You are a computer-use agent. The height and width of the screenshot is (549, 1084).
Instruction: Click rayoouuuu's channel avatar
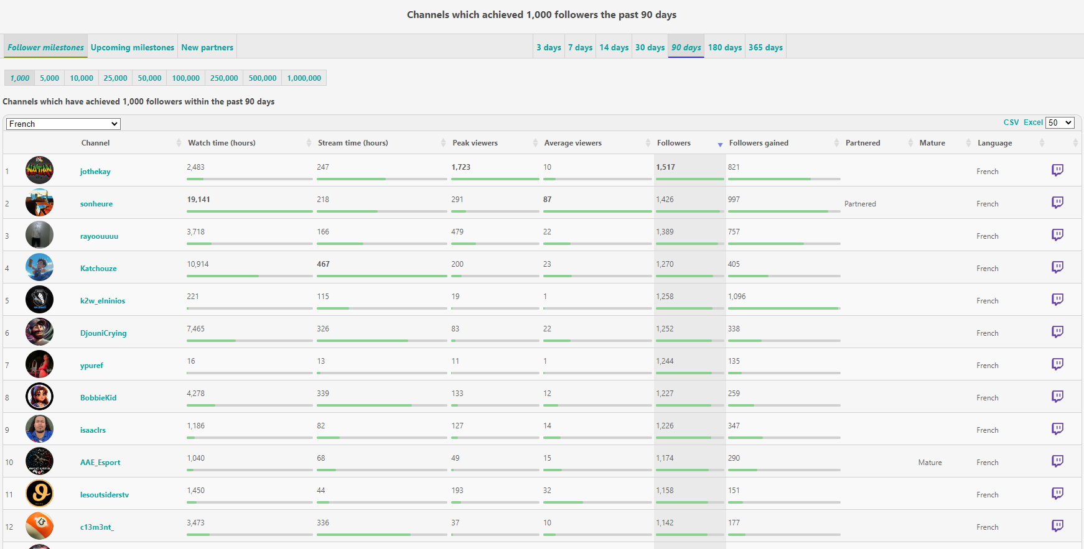[39, 235]
